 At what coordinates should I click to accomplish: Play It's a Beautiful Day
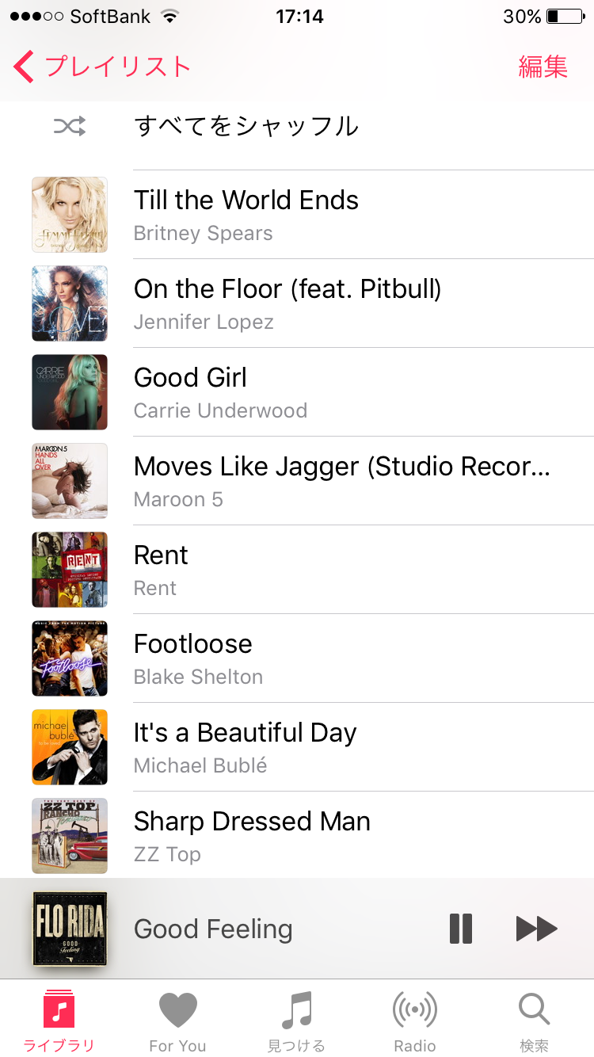245,733
